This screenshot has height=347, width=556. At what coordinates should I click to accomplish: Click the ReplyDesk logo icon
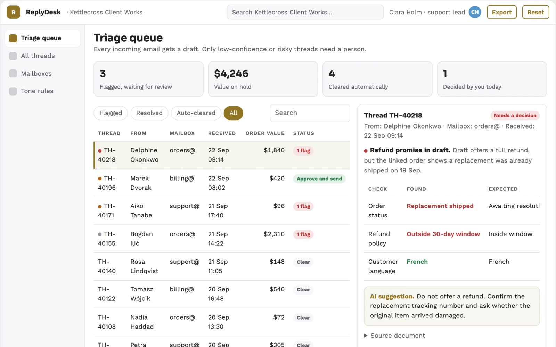(13, 12)
